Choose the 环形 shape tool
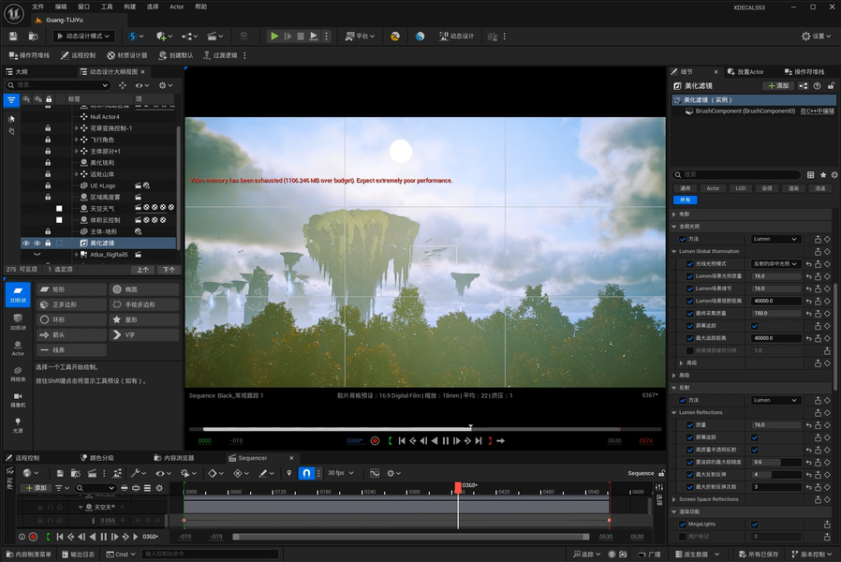841x562 pixels. point(71,319)
